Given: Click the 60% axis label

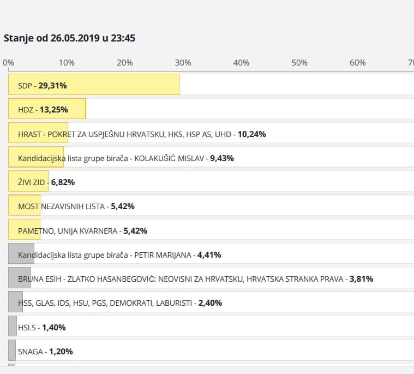Looking at the screenshot, I should coord(357,62).
